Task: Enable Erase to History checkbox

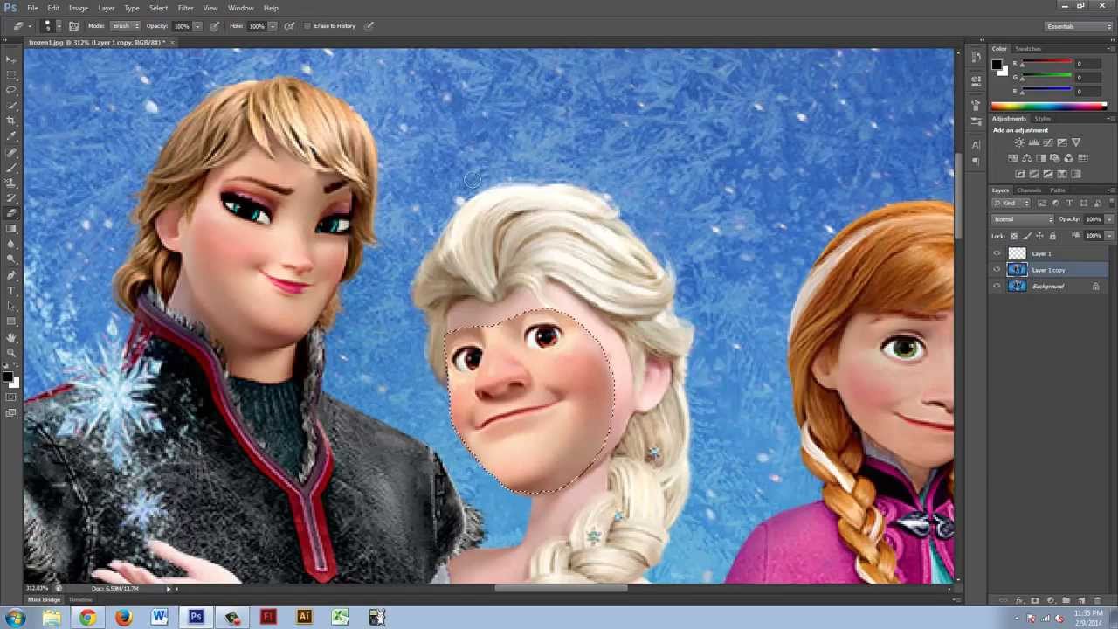Action: point(307,26)
